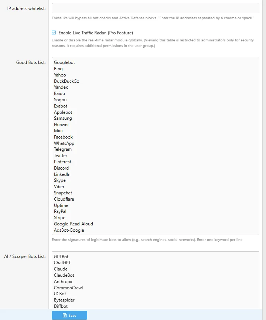Click the Yandex line in Good Bots
Viewport: 266px width, 320px height.
coord(61,87)
